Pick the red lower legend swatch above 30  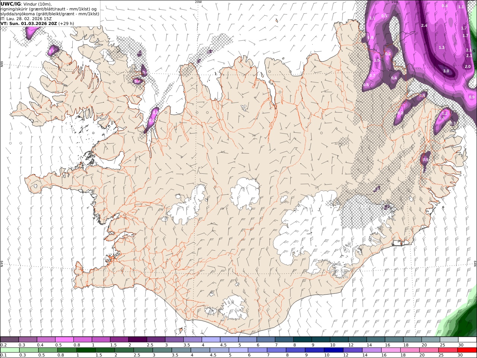(x=467, y=350)
